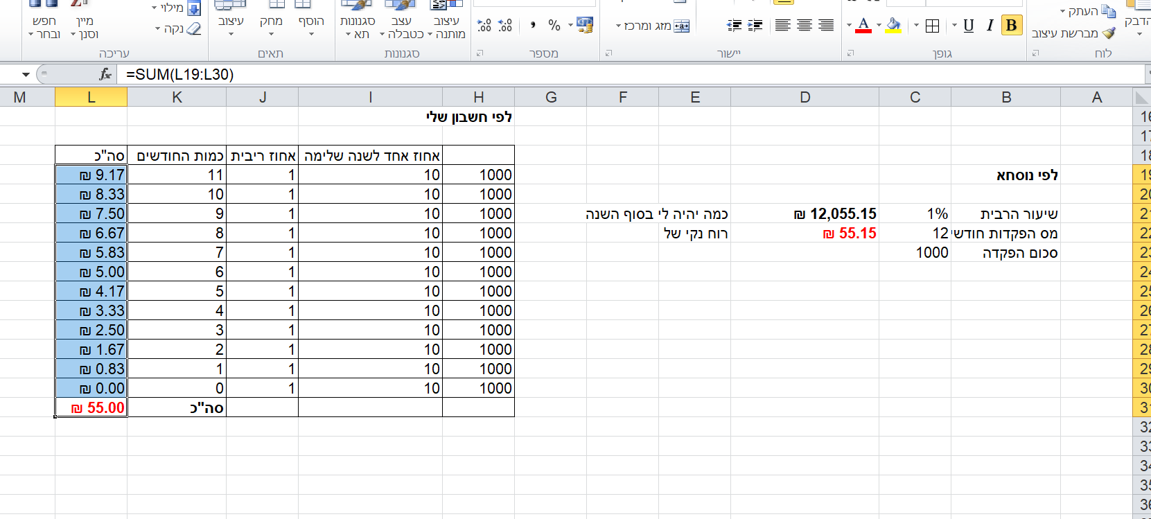Open Cell Styles (סגנונות תא) menu
This screenshot has height=519, width=1151.
point(358,19)
